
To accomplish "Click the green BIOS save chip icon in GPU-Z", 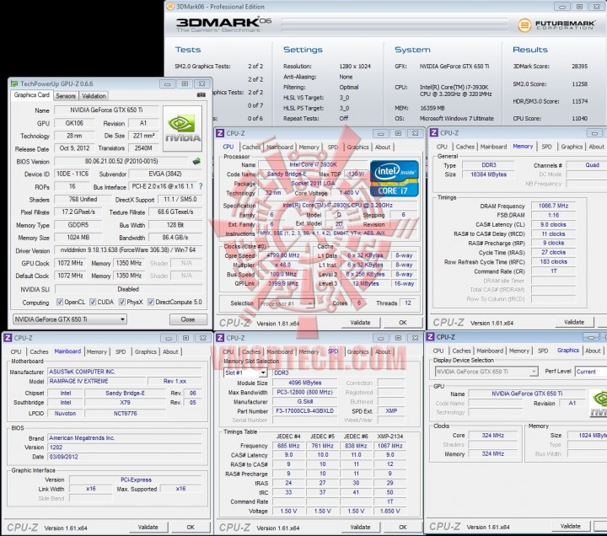I will (196, 161).
